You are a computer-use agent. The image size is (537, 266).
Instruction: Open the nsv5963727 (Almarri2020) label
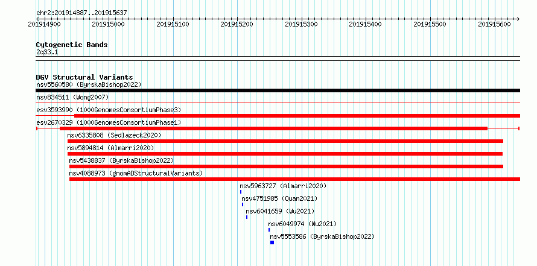click(x=283, y=186)
